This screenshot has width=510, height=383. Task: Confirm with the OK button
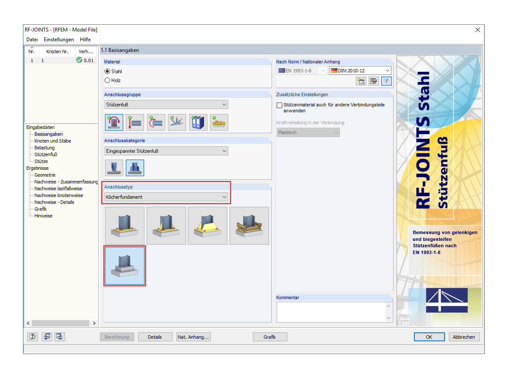click(429, 337)
